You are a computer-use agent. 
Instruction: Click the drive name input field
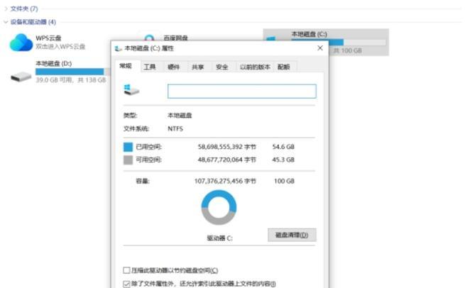[x=242, y=92]
